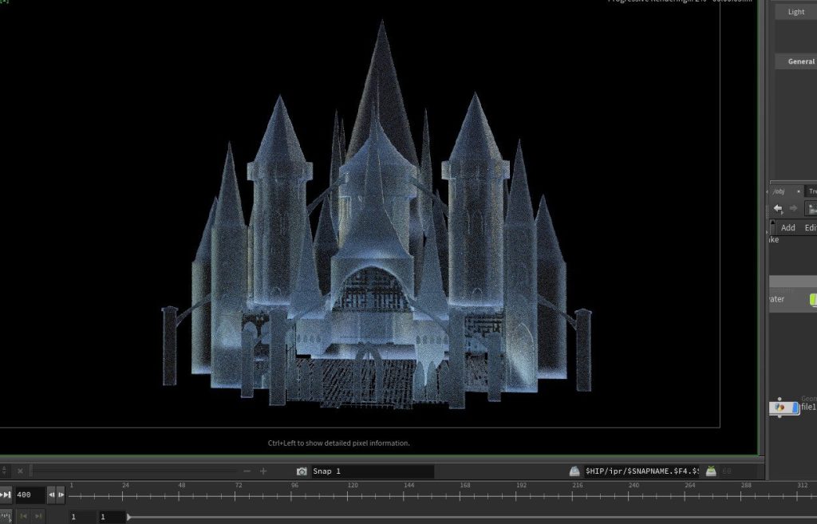Click the minus button in snapshot bar
This screenshot has height=524, width=817.
[x=247, y=471]
